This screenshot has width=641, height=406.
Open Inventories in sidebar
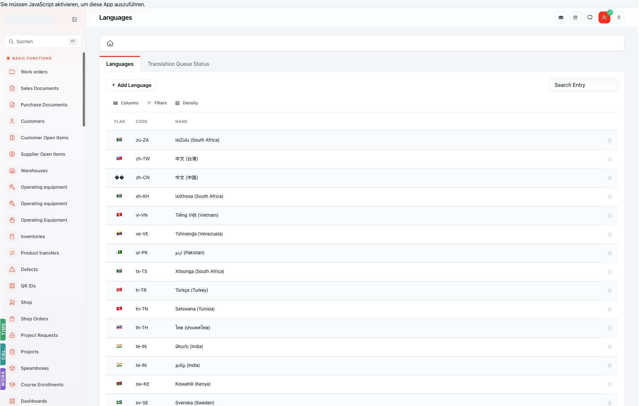pos(43,236)
